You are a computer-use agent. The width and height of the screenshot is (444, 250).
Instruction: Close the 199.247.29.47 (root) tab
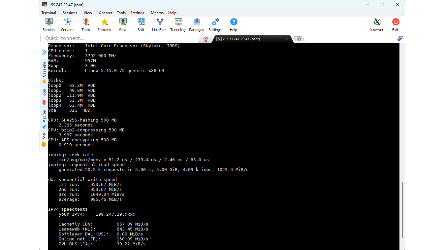pos(286,39)
